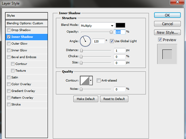Click the Opacity value field

click(x=120, y=32)
